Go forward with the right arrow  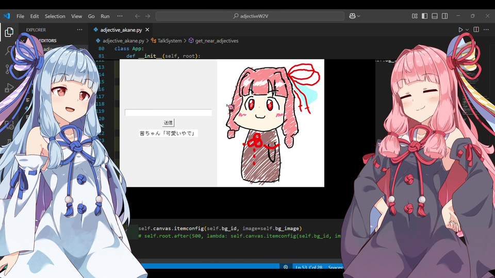pyautogui.click(x=147, y=16)
